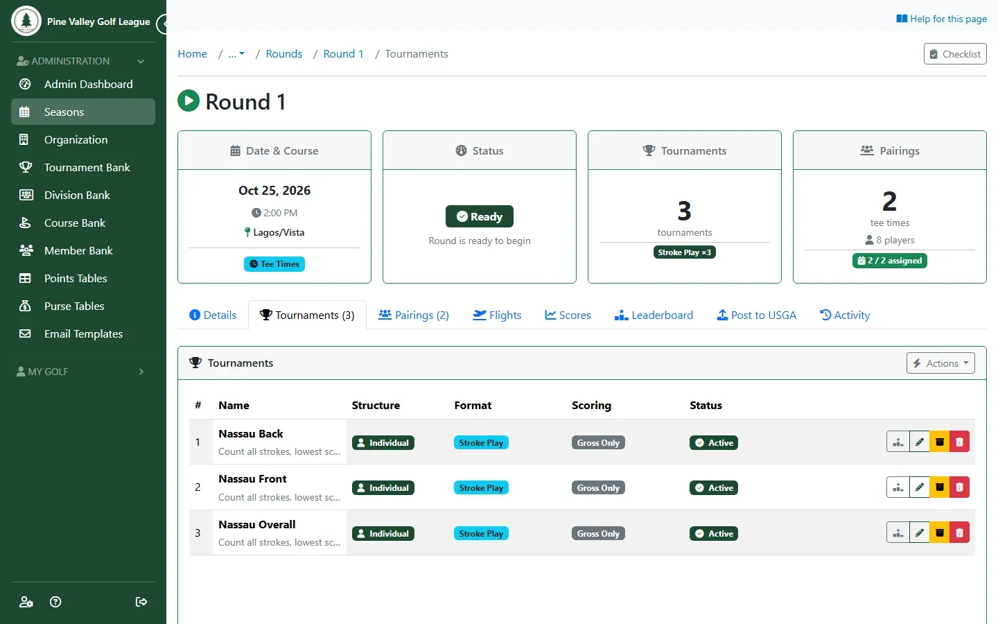Open the Tournament Bank
This screenshot has width=998, height=624.
click(x=83, y=167)
